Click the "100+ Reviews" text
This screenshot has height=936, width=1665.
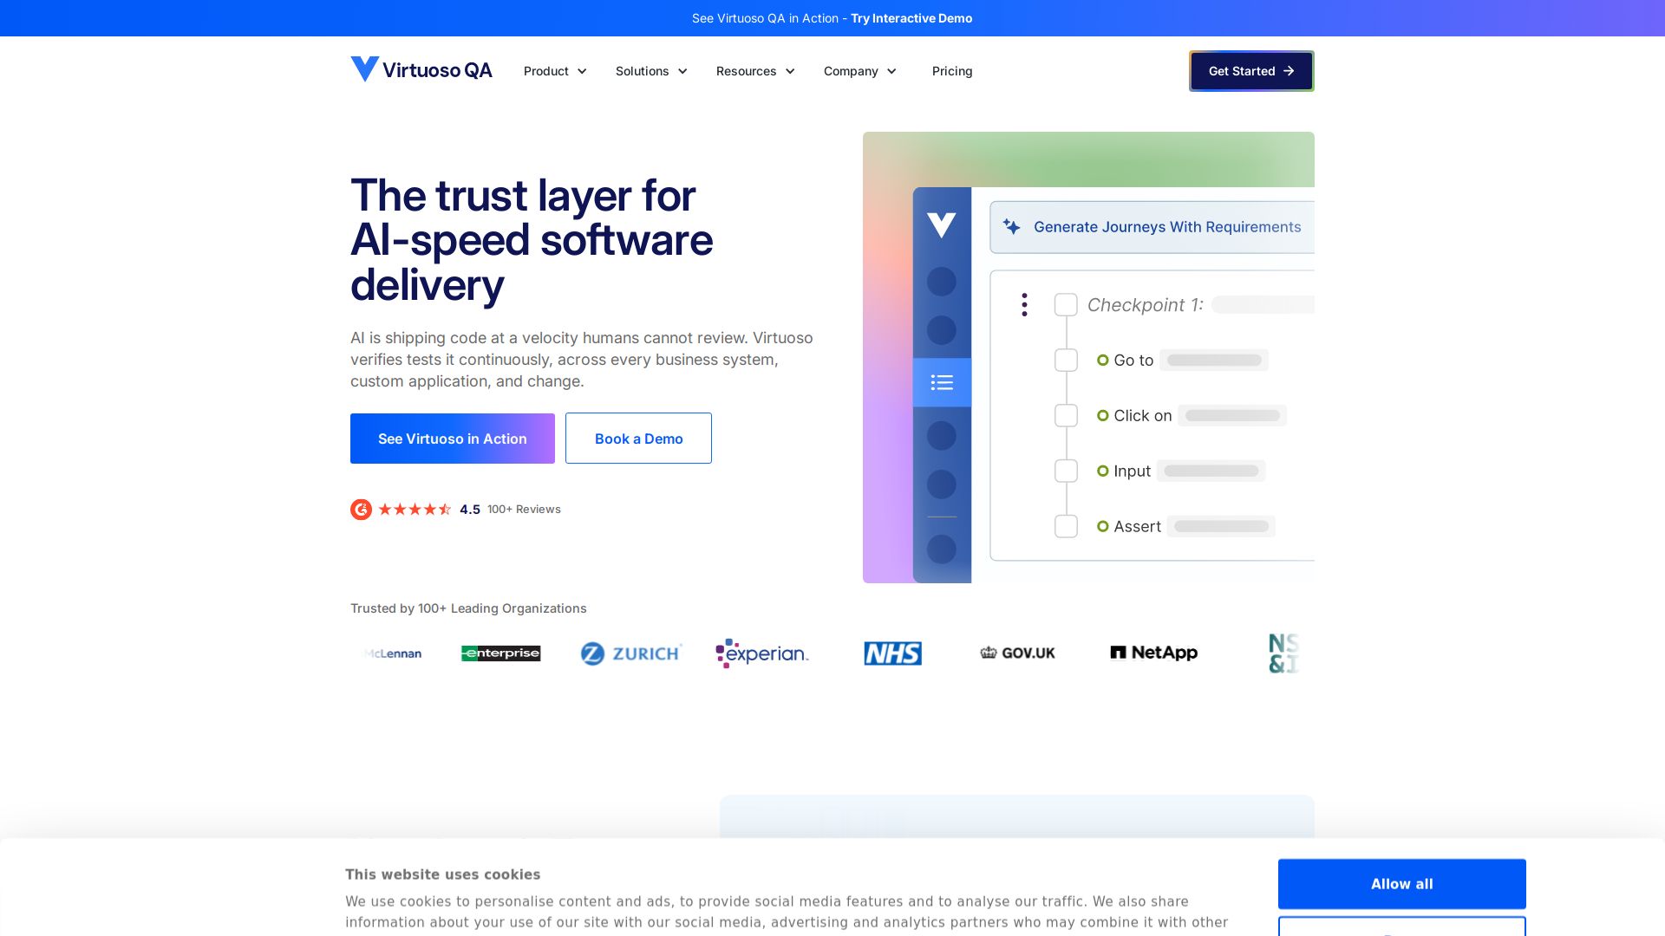tap(524, 510)
